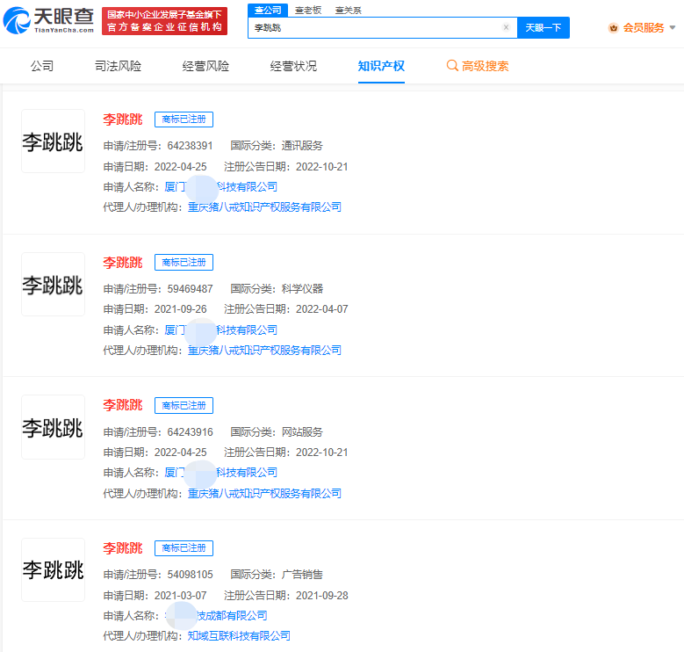
Task: Click 商标已注册 tag on 64243916 entry
Action: pyautogui.click(x=184, y=405)
